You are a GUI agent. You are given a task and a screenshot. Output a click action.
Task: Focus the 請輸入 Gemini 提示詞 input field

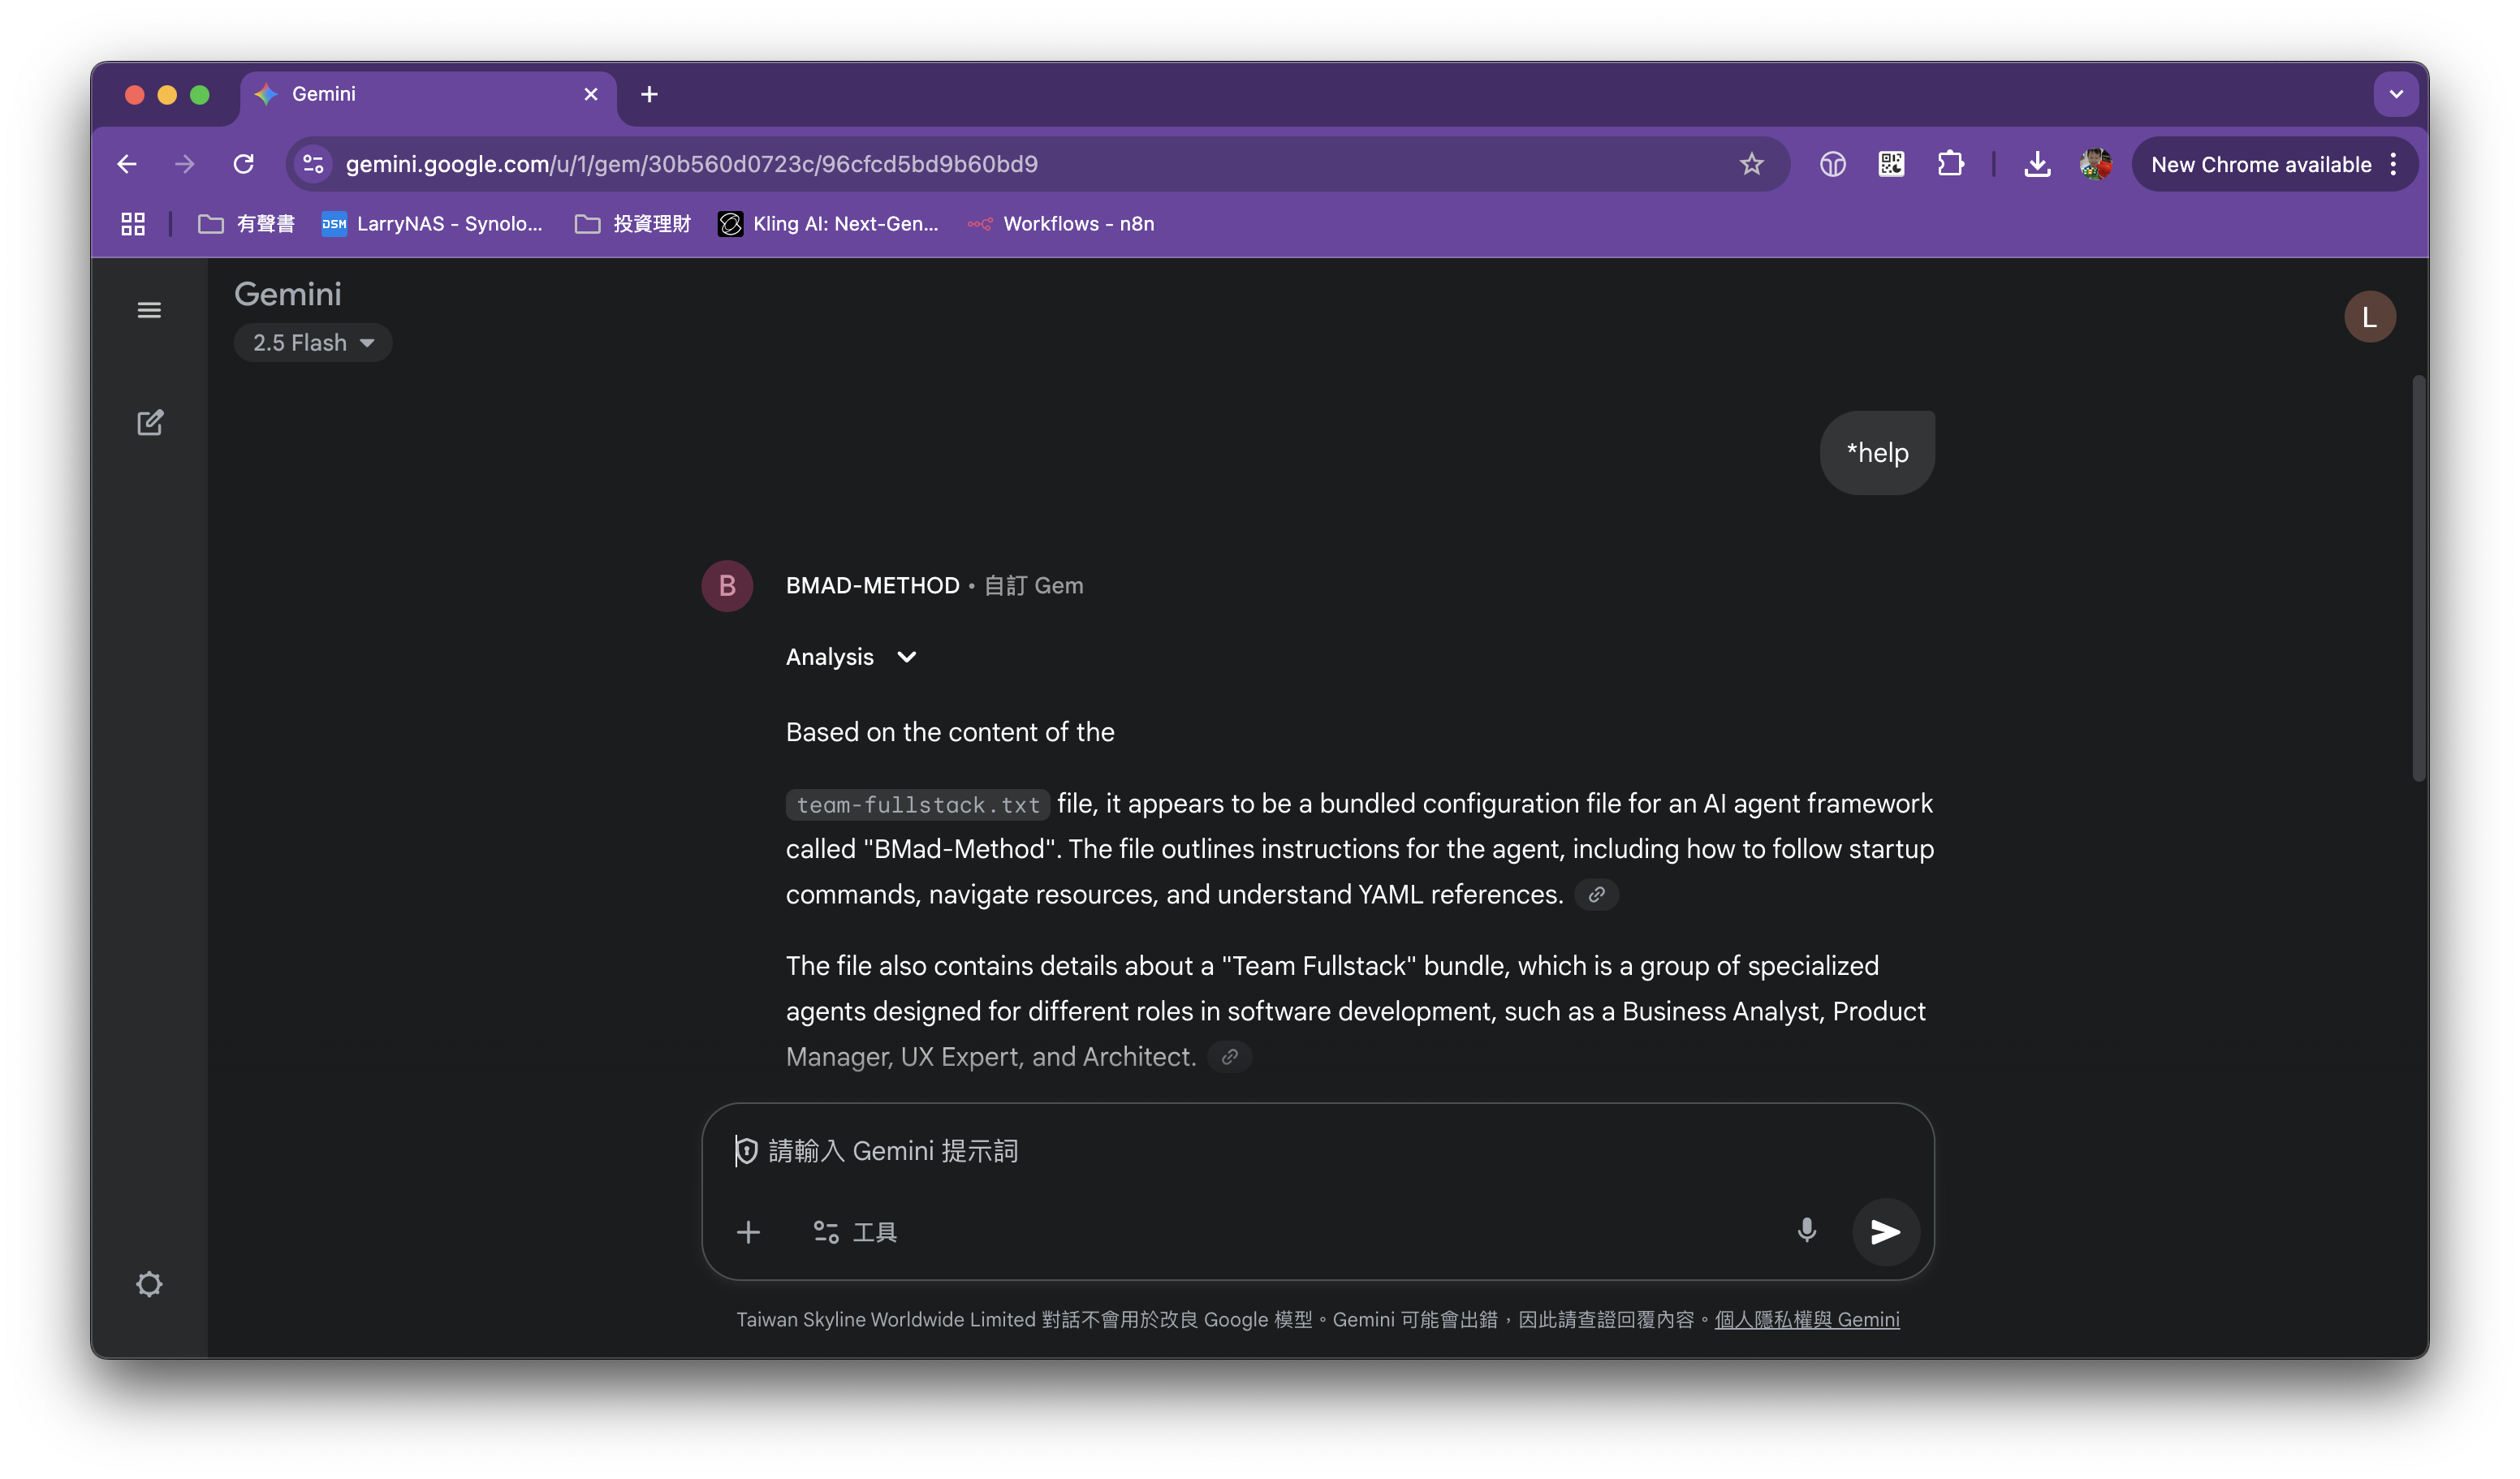coord(1317,1151)
